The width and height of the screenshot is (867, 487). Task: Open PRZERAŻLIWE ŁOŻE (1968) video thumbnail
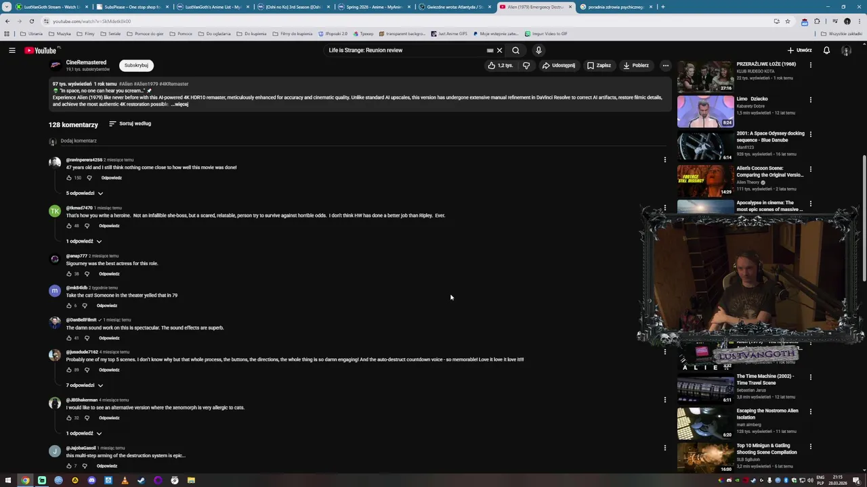coord(705,76)
